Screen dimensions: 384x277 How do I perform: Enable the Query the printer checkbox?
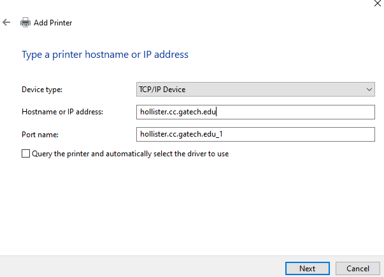click(x=25, y=154)
